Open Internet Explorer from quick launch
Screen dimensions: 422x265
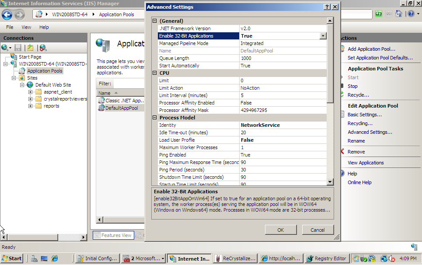[55, 258]
